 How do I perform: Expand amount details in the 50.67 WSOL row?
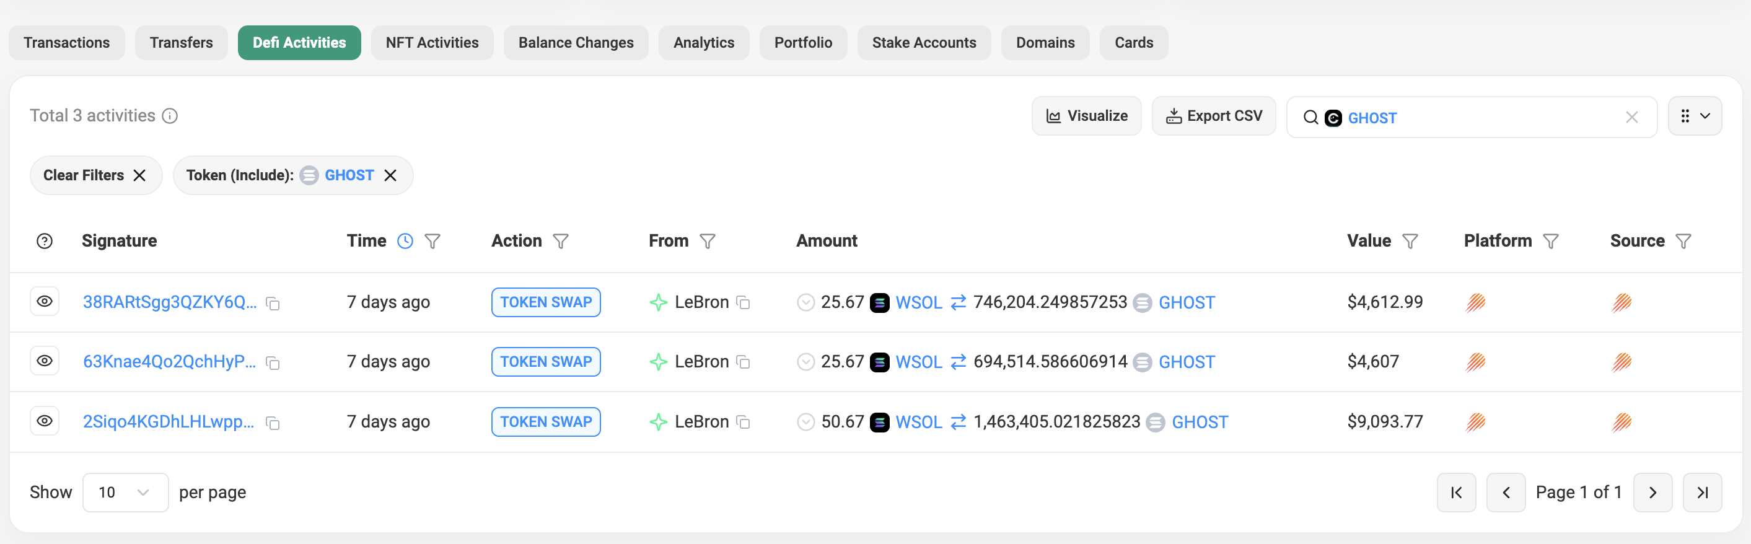[805, 423]
